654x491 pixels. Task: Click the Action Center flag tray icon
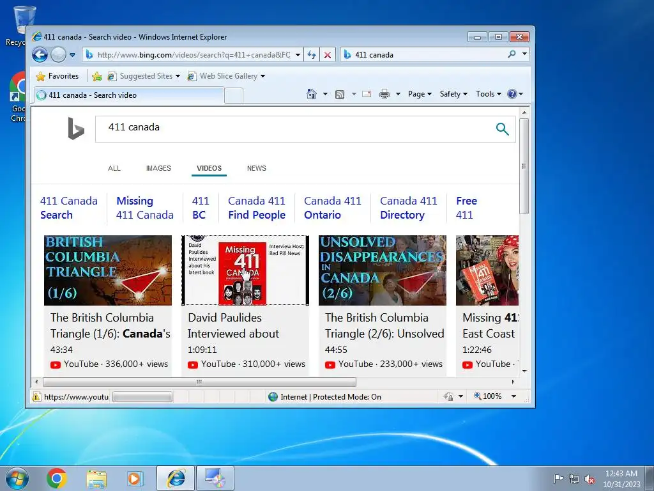tap(558, 478)
